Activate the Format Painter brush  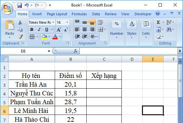[x=20, y=37]
